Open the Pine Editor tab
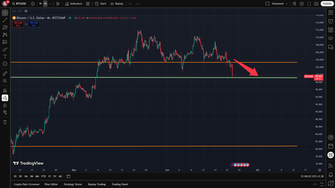This screenshot has width=335, height=188. (51, 185)
